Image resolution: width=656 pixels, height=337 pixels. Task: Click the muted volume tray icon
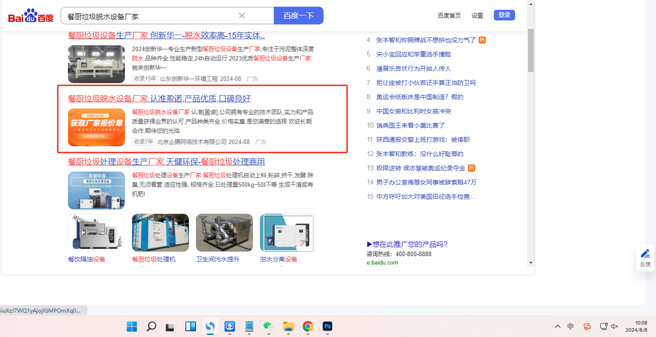pyautogui.click(x=615, y=326)
